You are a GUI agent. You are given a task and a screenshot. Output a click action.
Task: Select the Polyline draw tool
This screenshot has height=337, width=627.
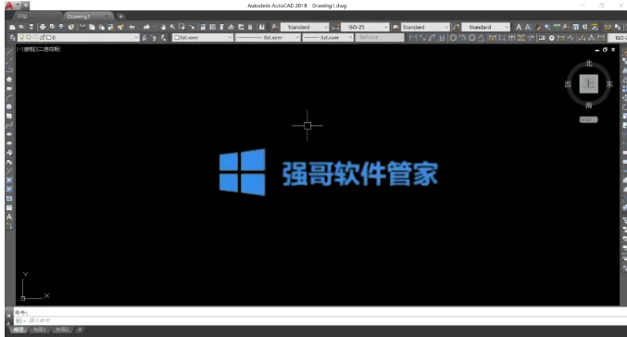pyautogui.click(x=9, y=70)
